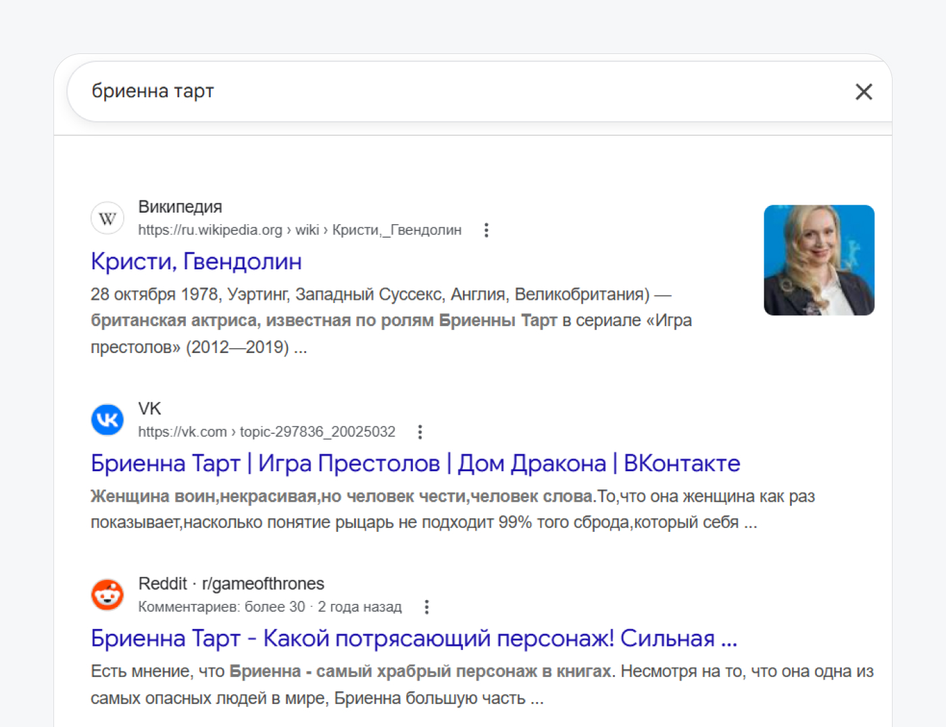This screenshot has height=727, width=946.
Task: Open 'Кристи, Гвендолин' result title
Action: tap(196, 261)
